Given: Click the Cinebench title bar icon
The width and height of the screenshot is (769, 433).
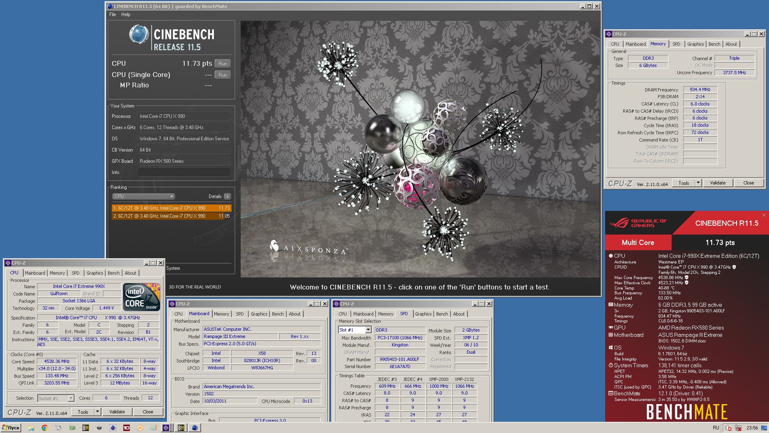Looking at the screenshot, I should click(x=110, y=6).
